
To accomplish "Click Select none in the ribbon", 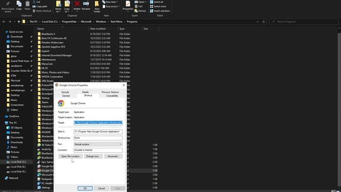I will coord(158,6).
